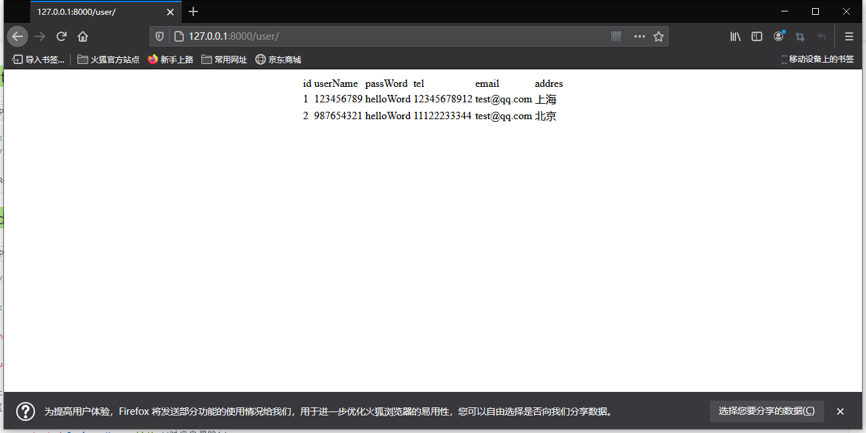Click 选择您要分享的数据 button

pos(766,411)
